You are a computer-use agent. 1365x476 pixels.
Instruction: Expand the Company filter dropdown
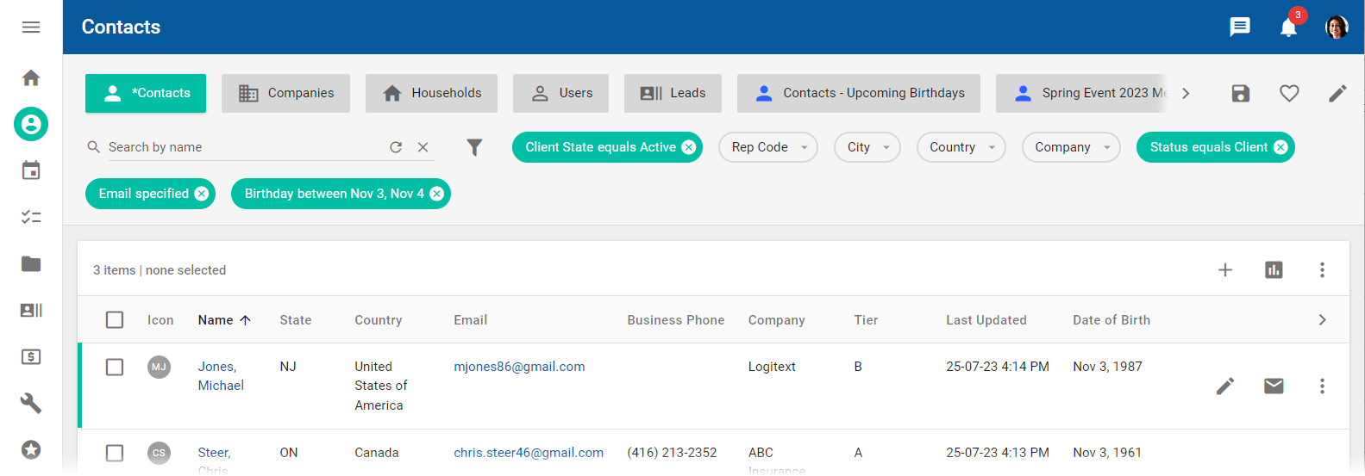coord(1071,147)
